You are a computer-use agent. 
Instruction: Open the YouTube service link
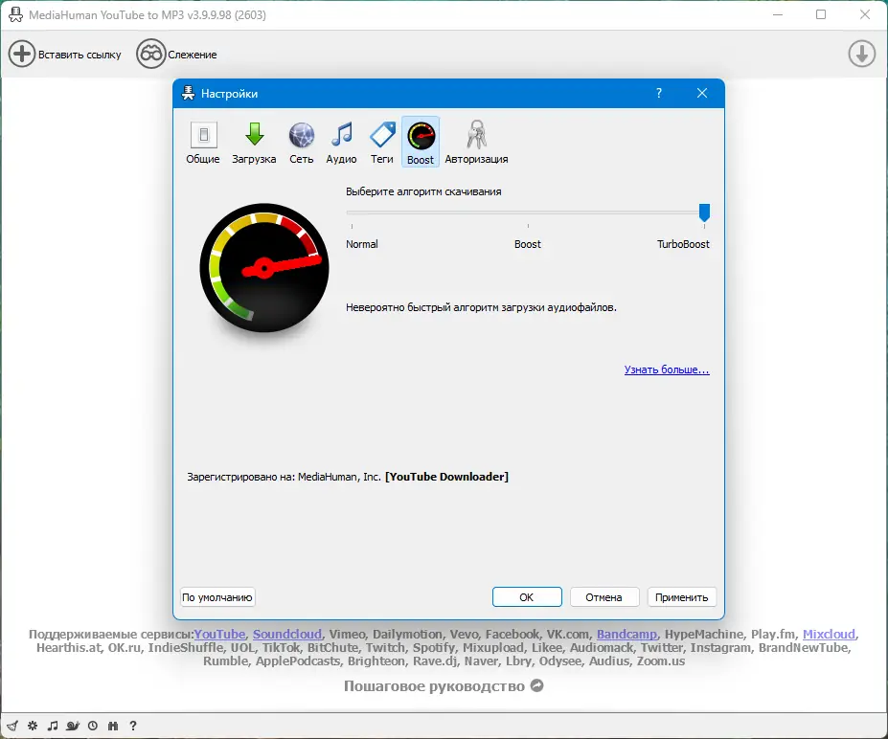click(x=219, y=635)
